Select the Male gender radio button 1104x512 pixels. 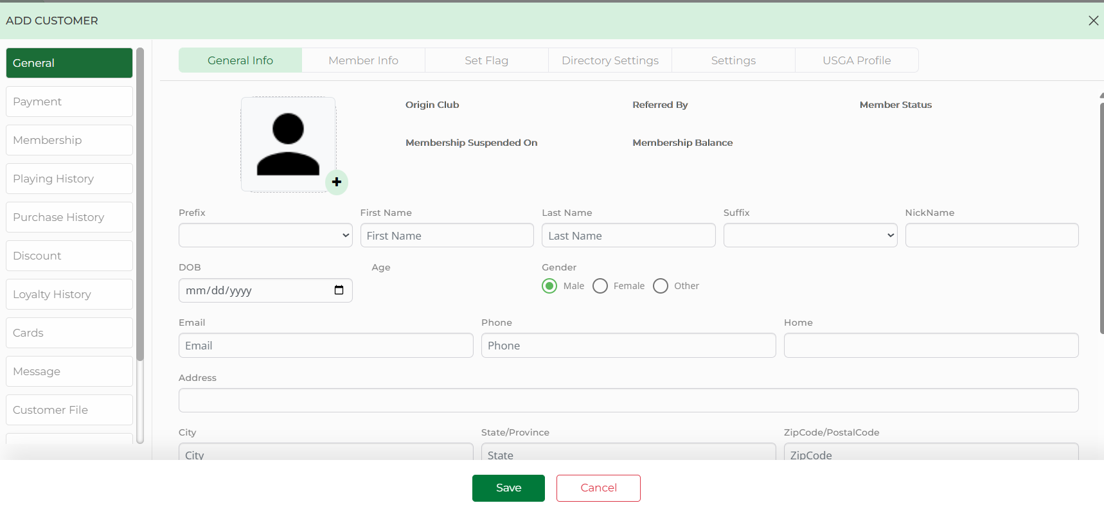549,286
